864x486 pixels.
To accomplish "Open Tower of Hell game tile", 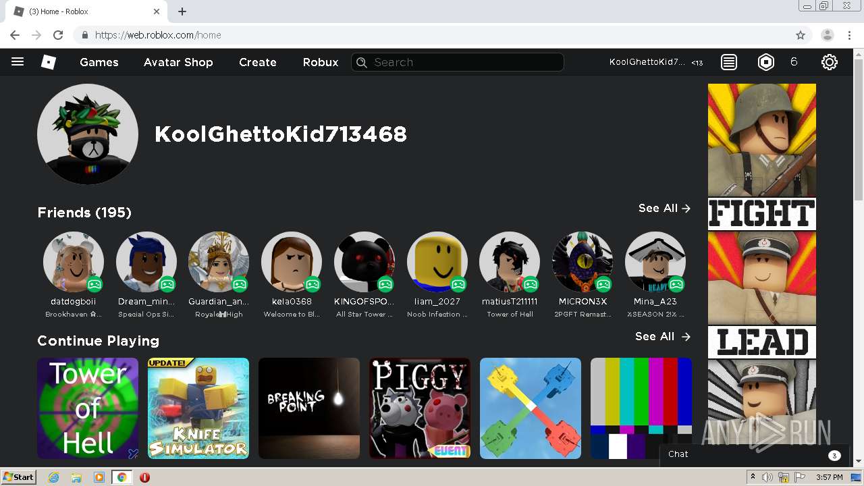I will pos(88,408).
